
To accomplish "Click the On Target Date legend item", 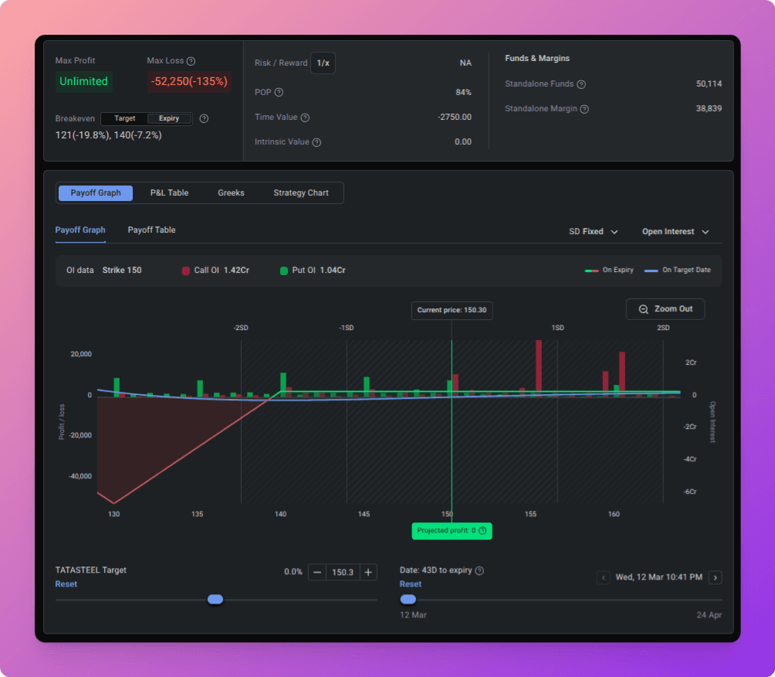I will tap(677, 270).
